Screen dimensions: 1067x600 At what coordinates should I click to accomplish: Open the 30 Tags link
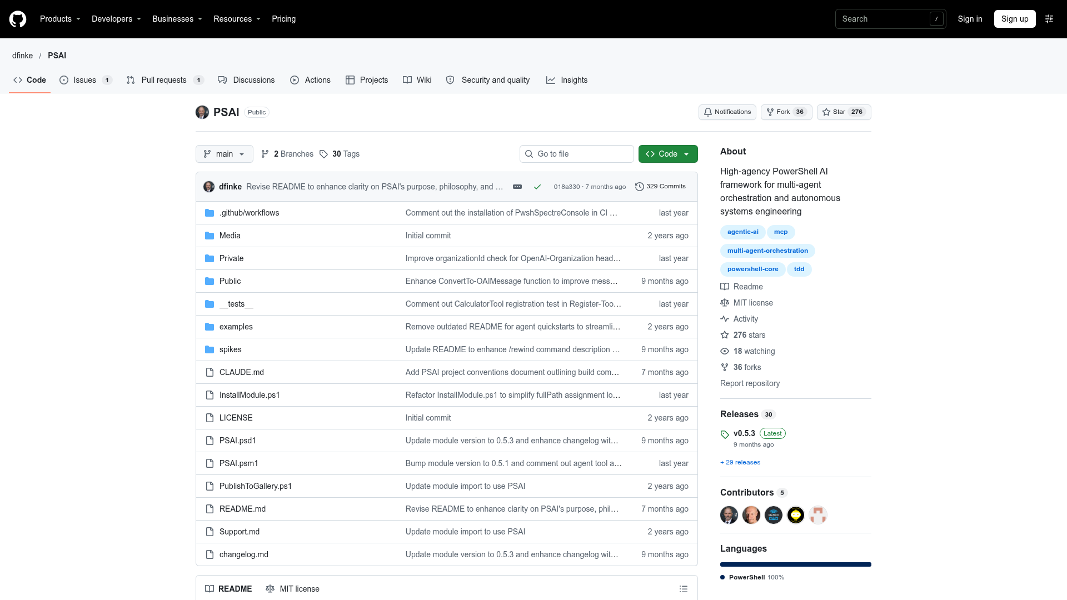340,154
